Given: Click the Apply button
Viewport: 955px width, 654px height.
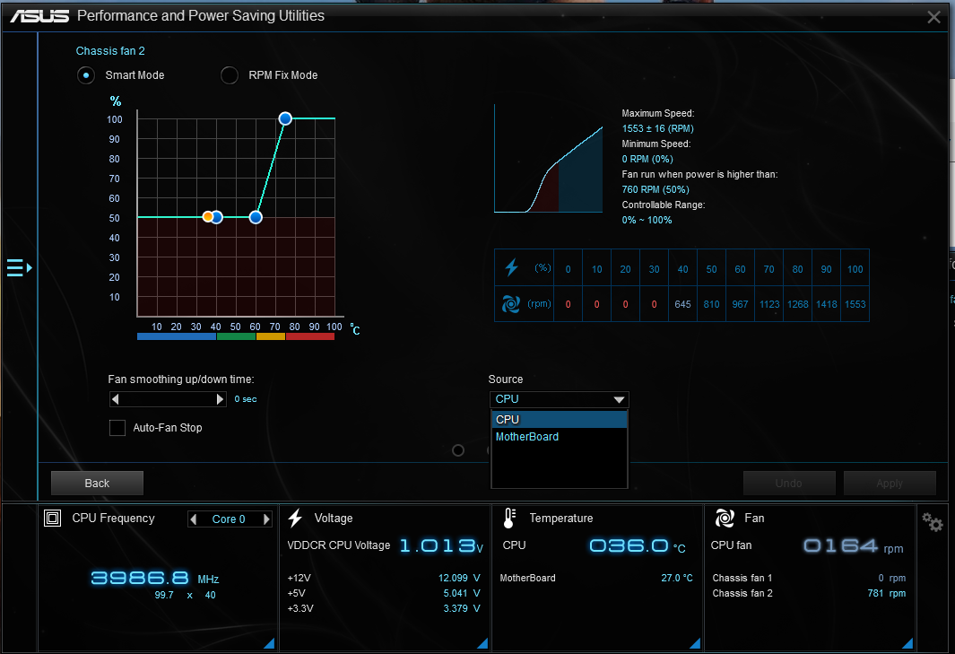Looking at the screenshot, I should pyautogui.click(x=890, y=484).
